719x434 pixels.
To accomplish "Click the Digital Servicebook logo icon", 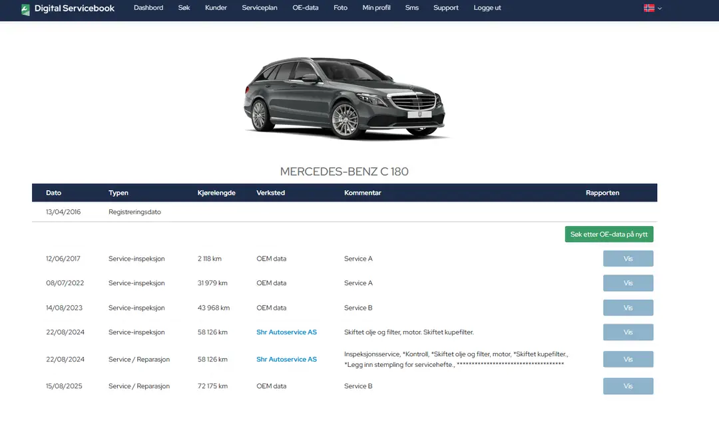I will coord(26,9).
